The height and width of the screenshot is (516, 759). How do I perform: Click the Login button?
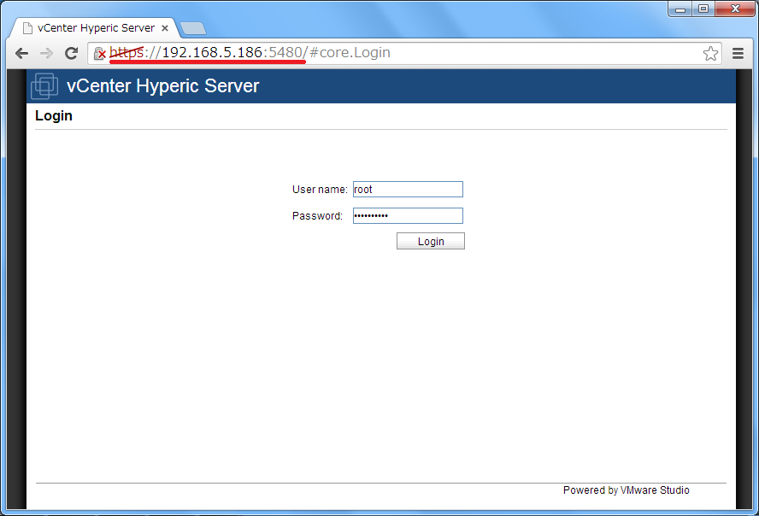point(431,241)
